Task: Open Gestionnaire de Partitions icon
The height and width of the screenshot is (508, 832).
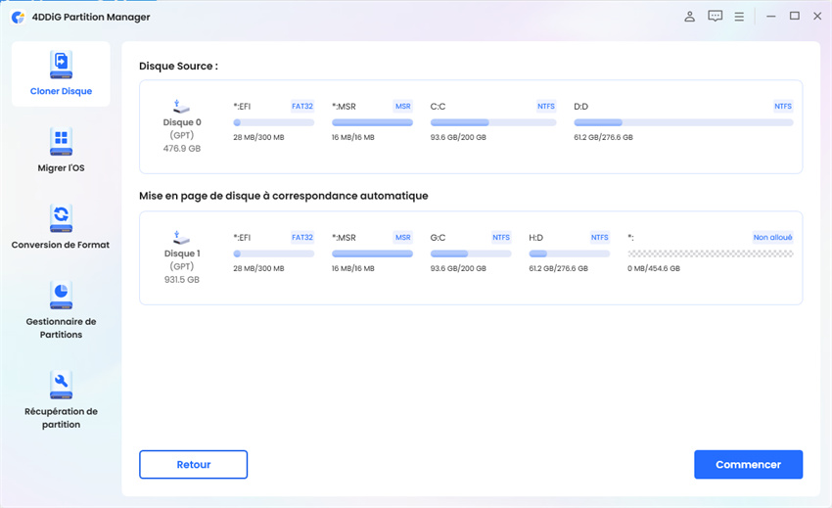Action: coord(61,295)
